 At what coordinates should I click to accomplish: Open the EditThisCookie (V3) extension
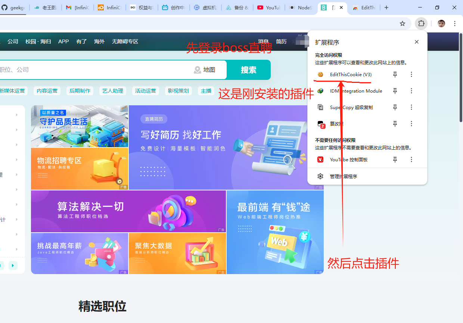[x=350, y=75]
